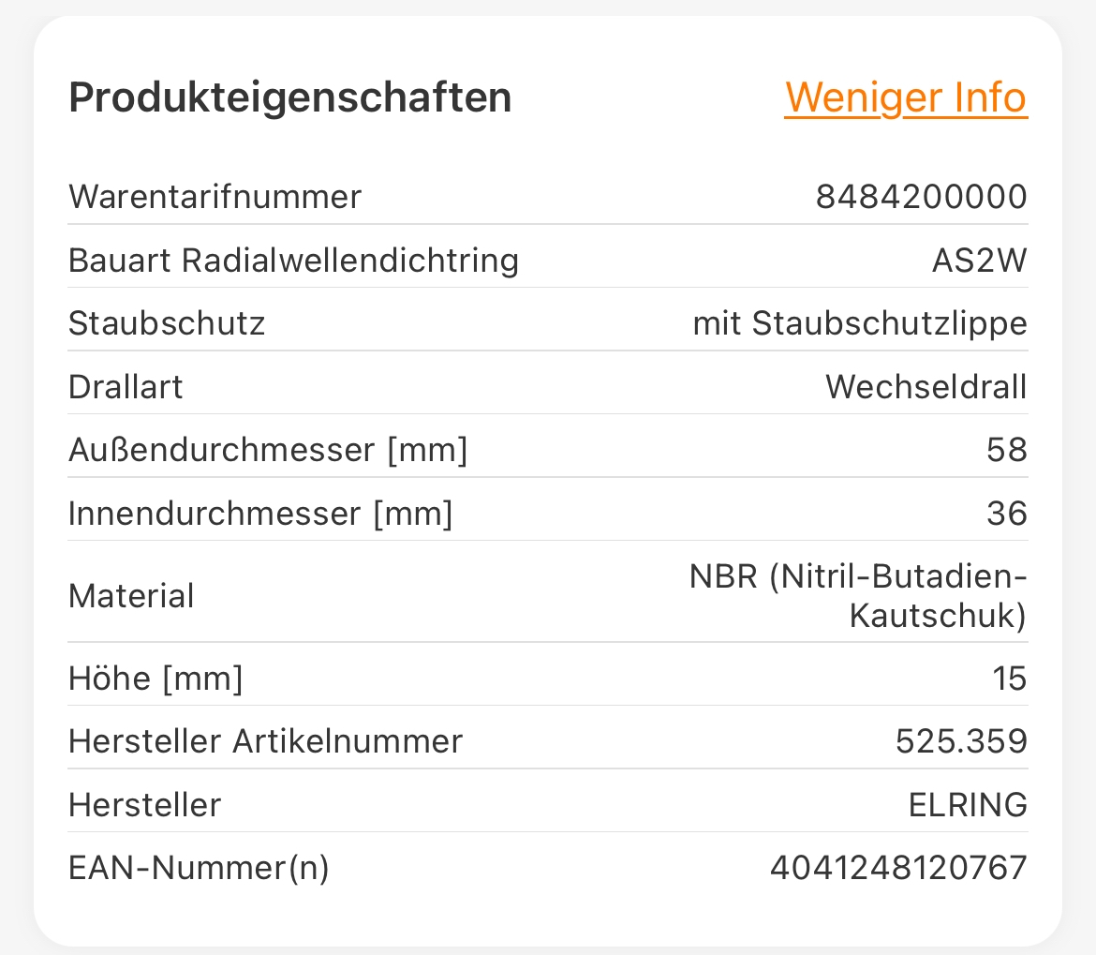Click the EAN-Nummer(n) label
The width and height of the screenshot is (1096, 955).
(x=199, y=869)
